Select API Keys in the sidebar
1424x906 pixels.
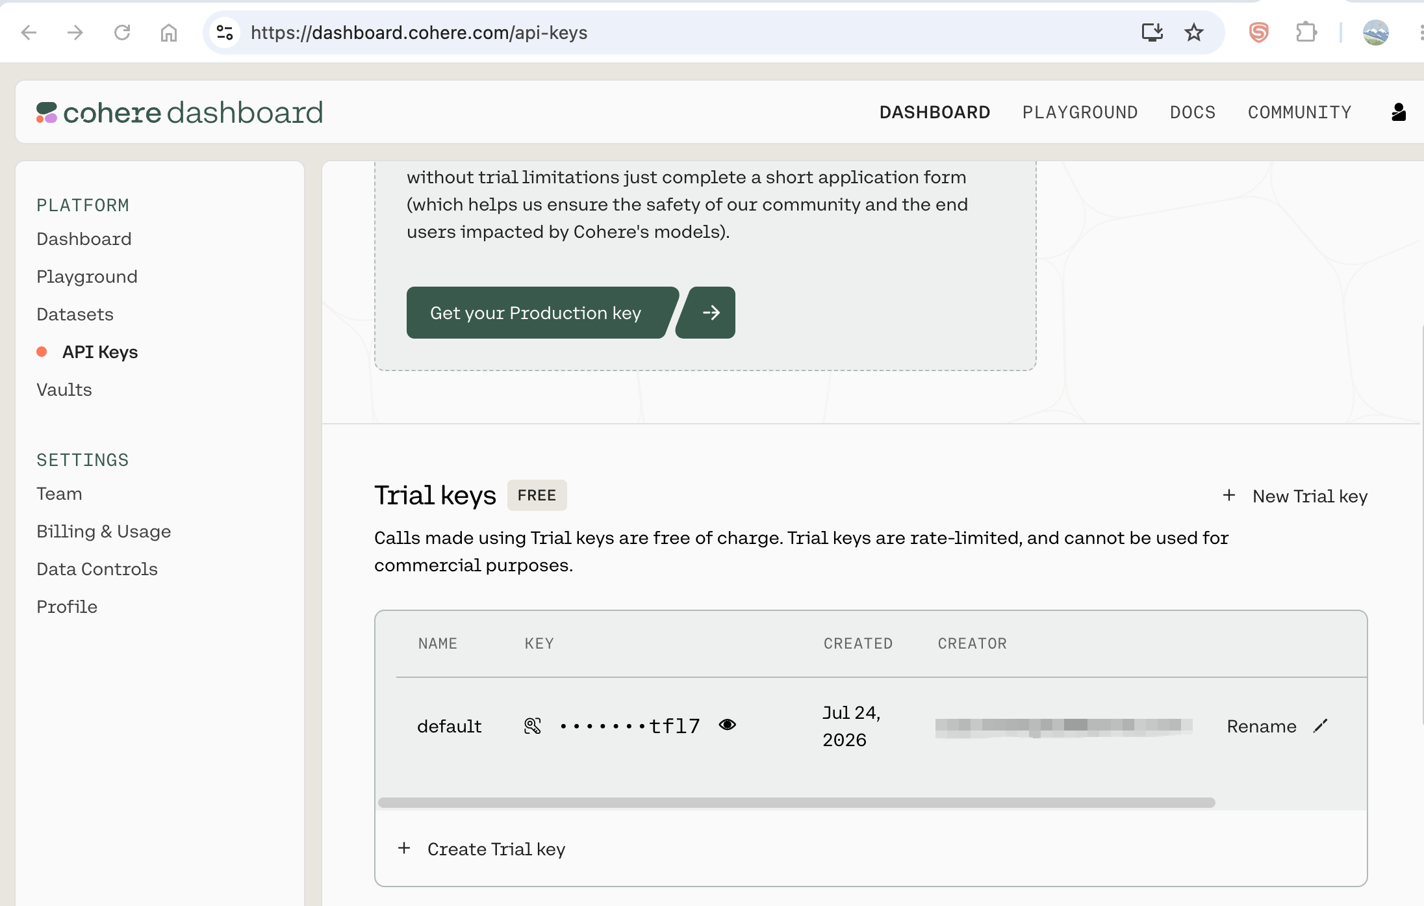[100, 352]
